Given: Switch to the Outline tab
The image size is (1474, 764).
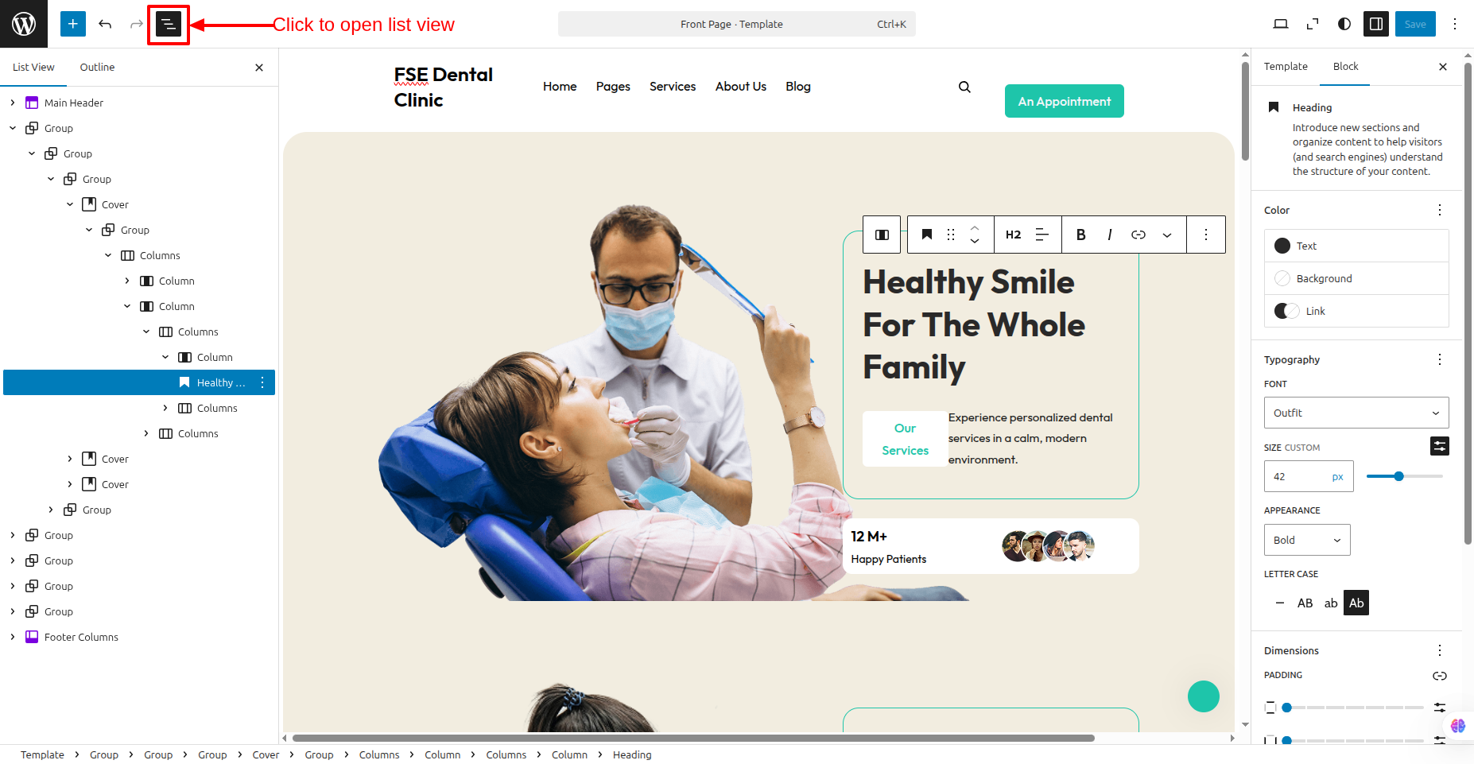Looking at the screenshot, I should pyautogui.click(x=97, y=68).
